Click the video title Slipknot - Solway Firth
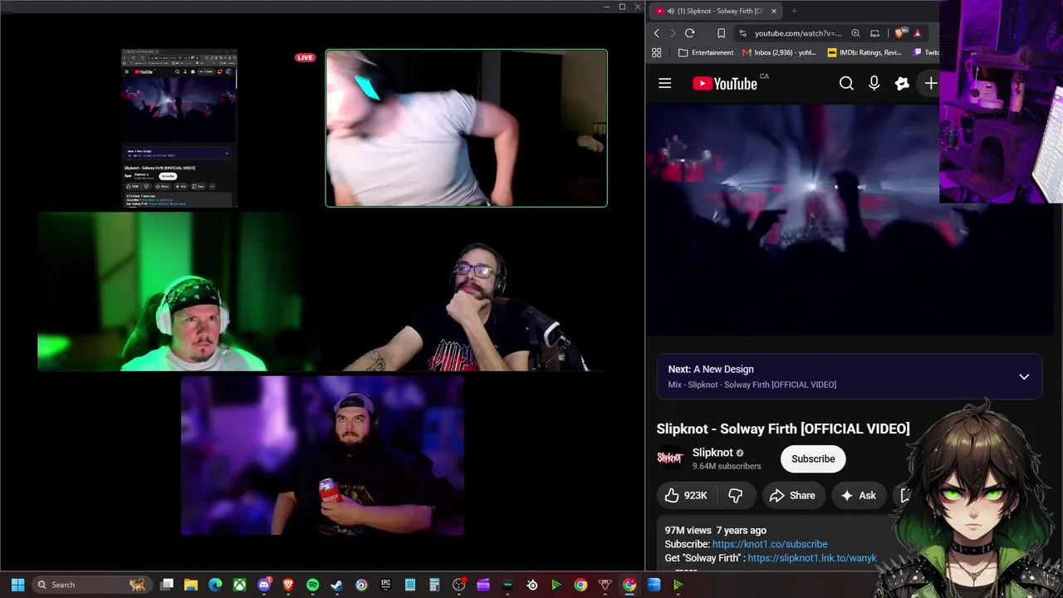The image size is (1063, 598). click(783, 429)
